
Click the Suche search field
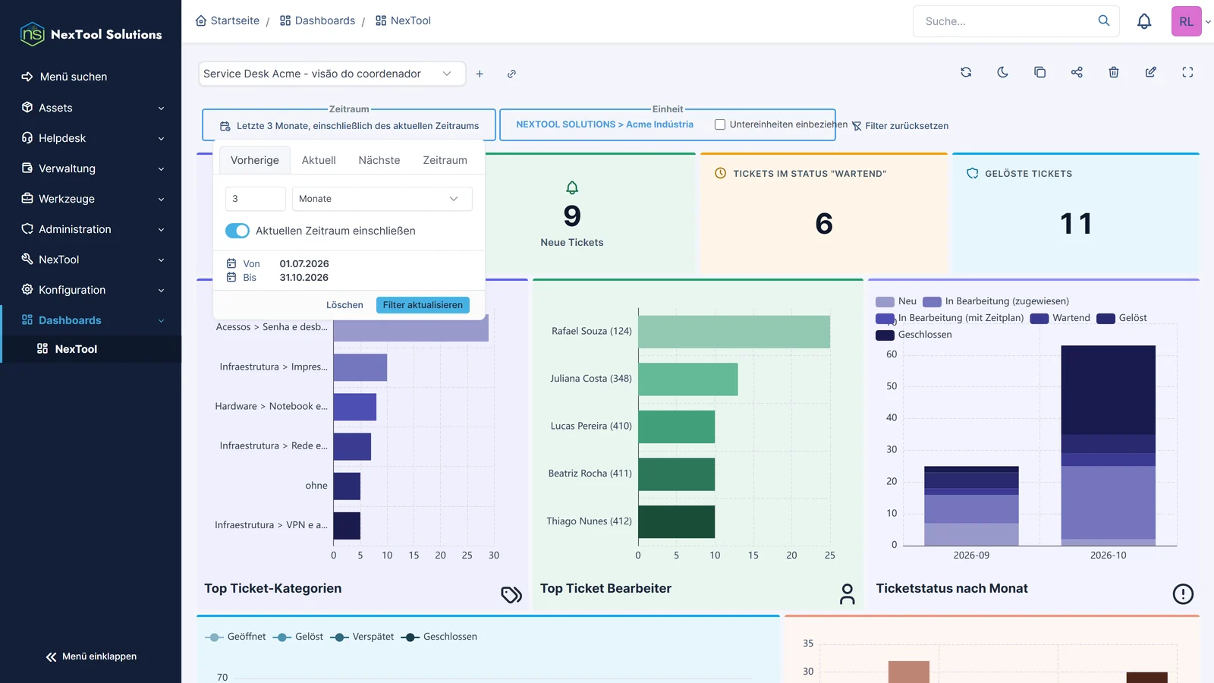point(1005,21)
